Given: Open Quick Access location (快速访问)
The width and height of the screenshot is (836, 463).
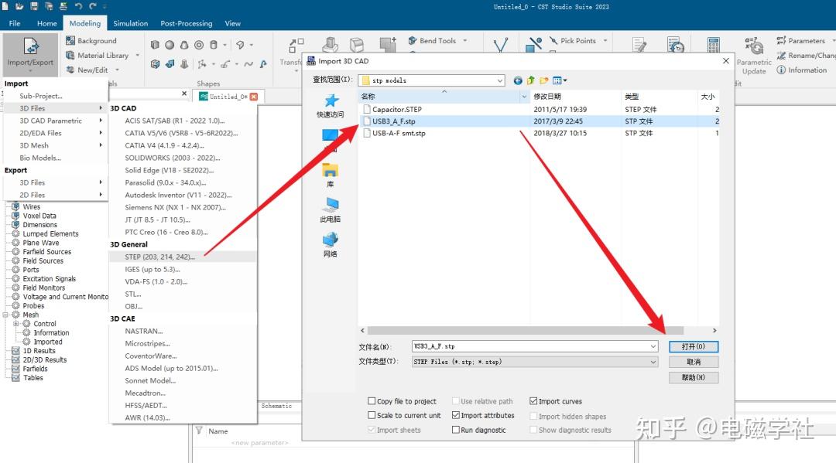Looking at the screenshot, I should [x=331, y=105].
